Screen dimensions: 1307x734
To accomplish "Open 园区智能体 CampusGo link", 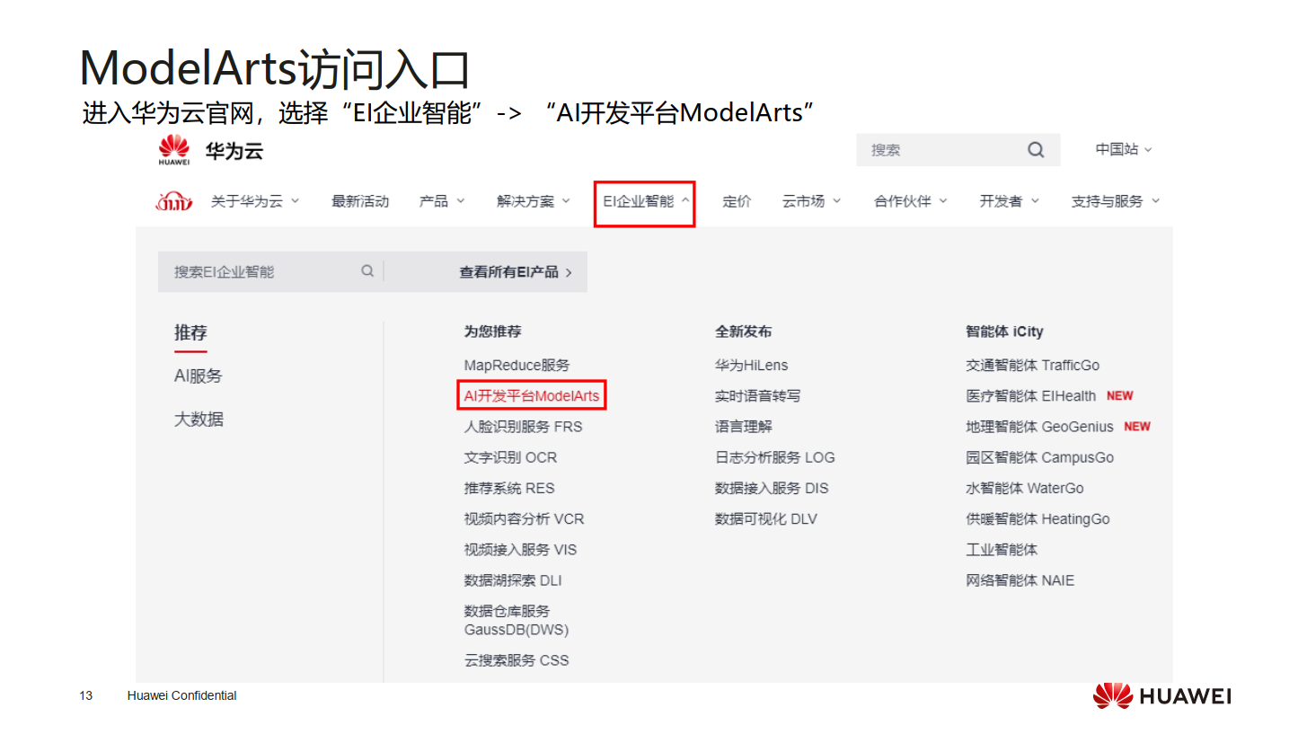I will click(x=1039, y=457).
